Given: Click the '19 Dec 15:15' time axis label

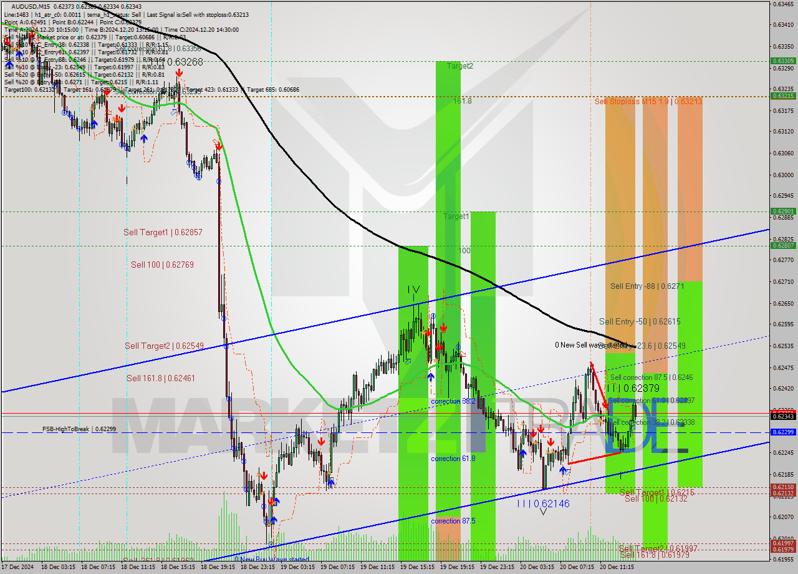Looking at the screenshot, I should point(418,568).
